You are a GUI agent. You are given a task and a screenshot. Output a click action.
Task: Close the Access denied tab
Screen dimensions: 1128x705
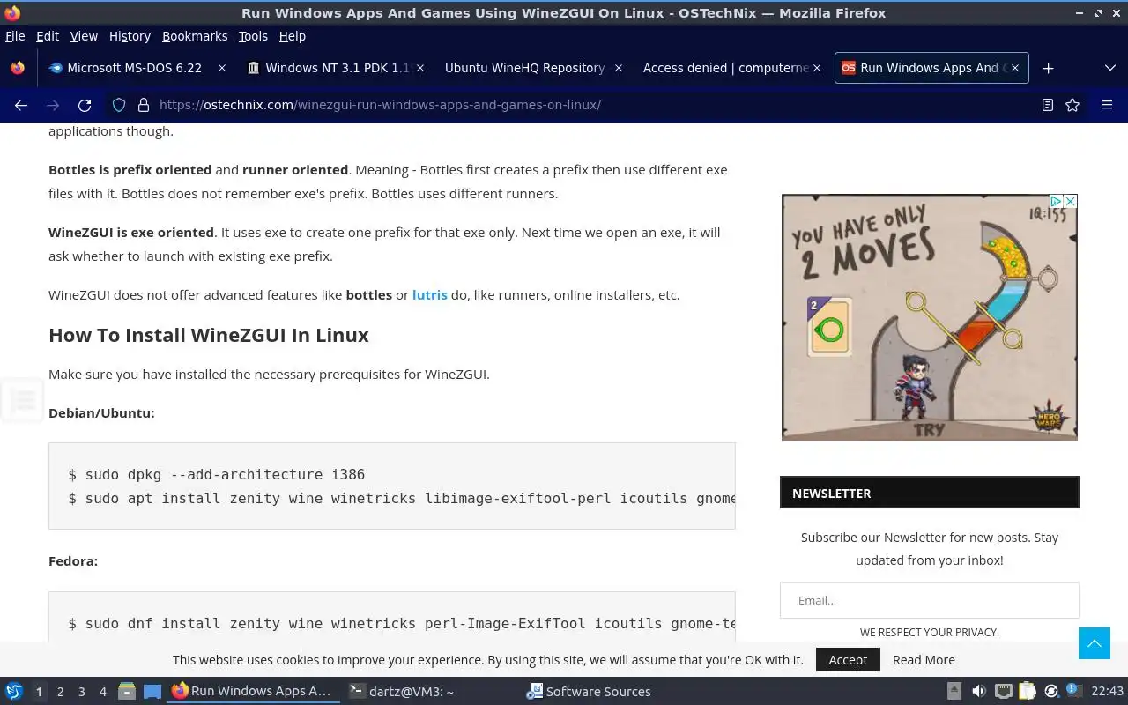(816, 68)
